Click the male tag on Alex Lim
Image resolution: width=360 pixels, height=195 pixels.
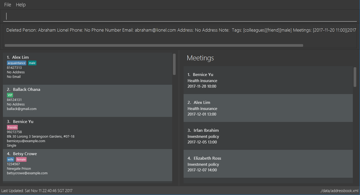(32, 63)
